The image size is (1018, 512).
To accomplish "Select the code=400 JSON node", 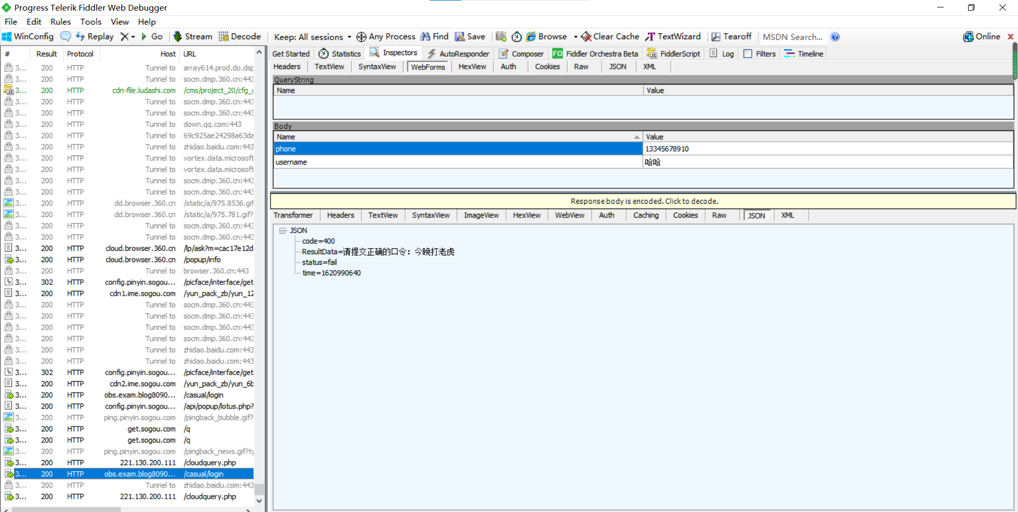I will tap(319, 241).
